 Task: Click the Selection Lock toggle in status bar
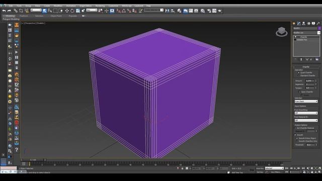pos(182,168)
